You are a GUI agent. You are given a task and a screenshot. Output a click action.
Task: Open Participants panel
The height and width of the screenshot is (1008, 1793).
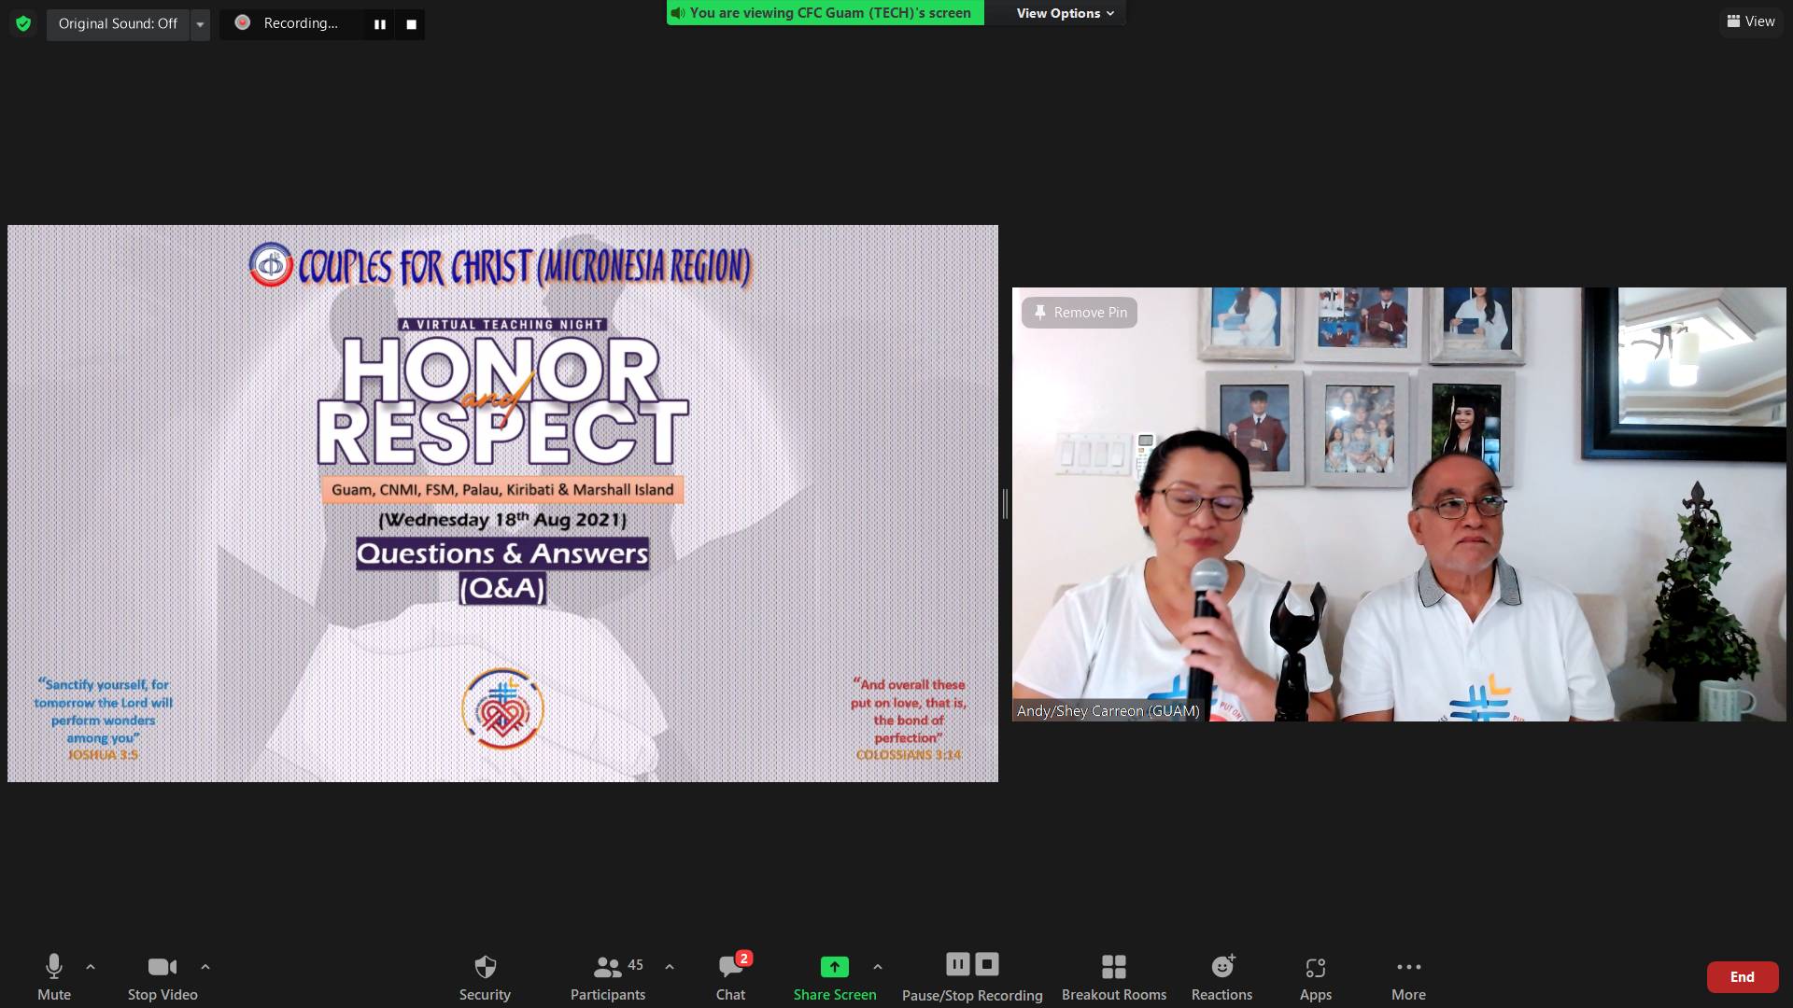tap(608, 977)
